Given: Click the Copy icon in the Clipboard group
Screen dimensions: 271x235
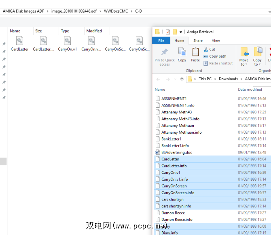Looking at the screenshot, I should click(182, 52).
